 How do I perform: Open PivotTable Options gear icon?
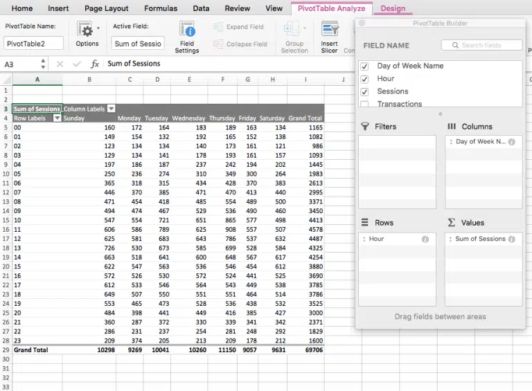click(x=85, y=30)
